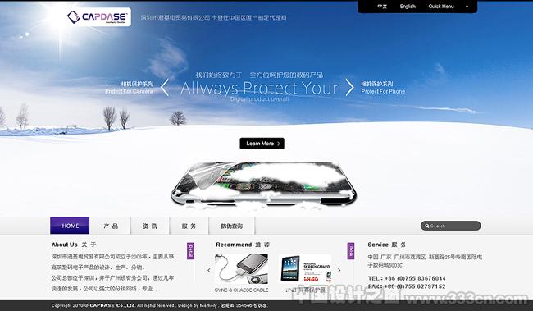The image size is (533, 311).
Task: Open the purple More tag beside Recommend
Action: coord(351,251)
